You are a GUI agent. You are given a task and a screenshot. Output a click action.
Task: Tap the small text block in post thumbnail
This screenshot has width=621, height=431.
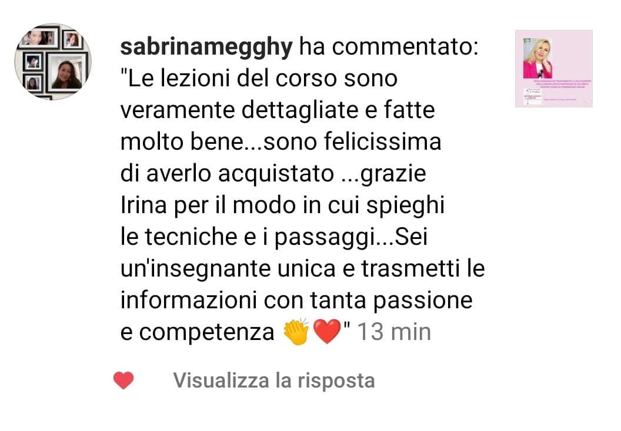[x=563, y=83]
